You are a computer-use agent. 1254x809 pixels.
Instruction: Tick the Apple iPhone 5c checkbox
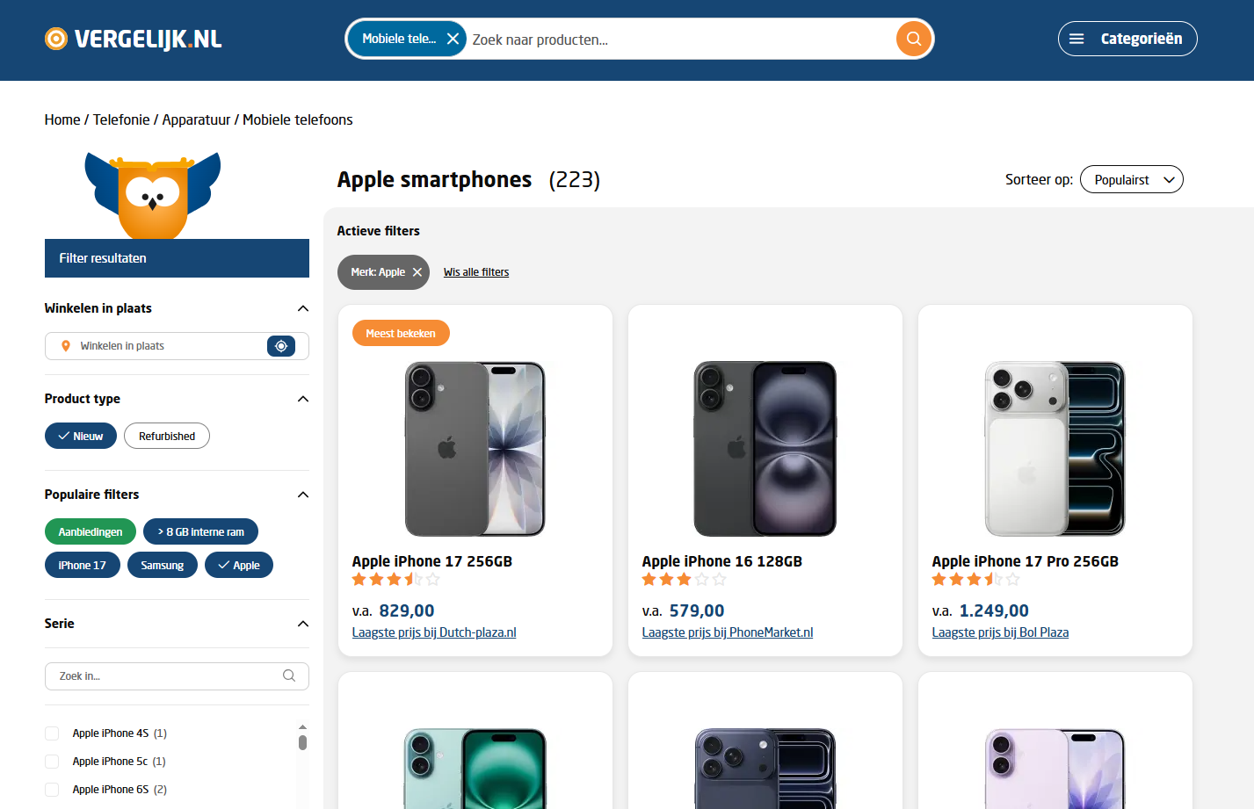(x=52, y=762)
